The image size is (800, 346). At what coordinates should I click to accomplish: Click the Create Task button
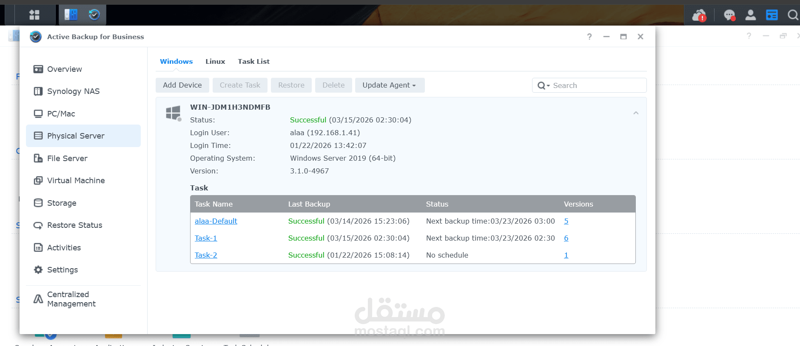click(x=240, y=85)
